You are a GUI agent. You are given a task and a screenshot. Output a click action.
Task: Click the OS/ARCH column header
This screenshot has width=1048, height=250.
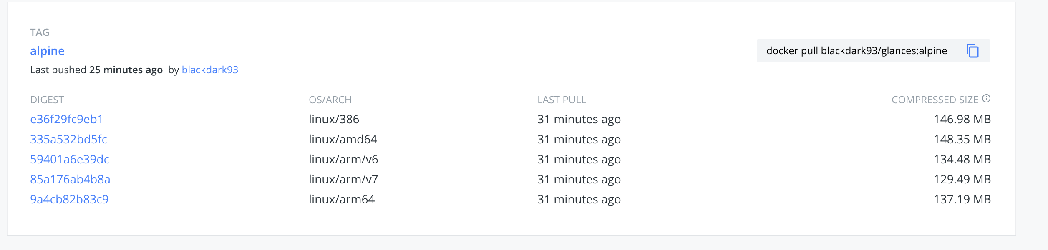pos(330,100)
